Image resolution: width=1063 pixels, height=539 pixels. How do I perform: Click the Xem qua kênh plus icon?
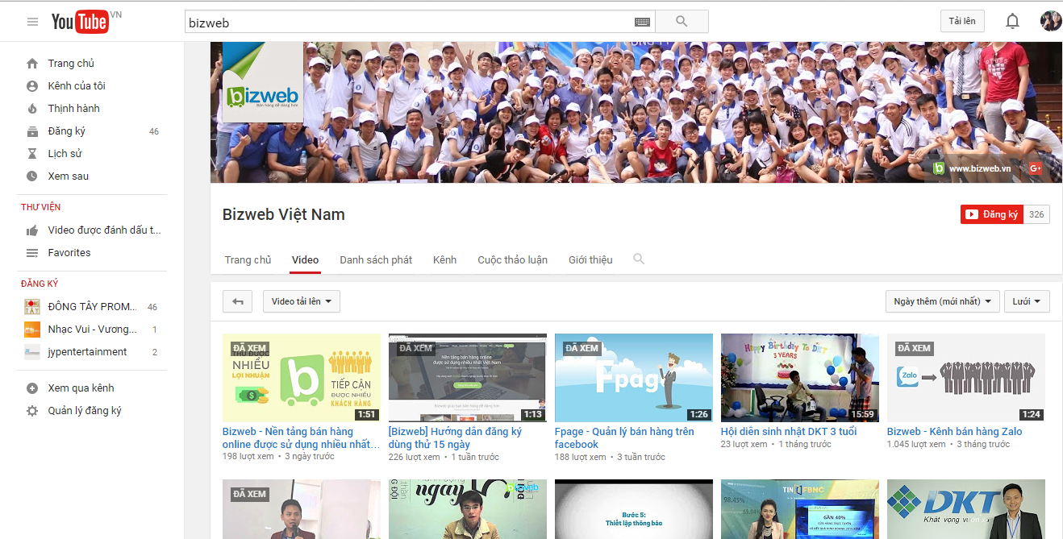click(x=32, y=388)
